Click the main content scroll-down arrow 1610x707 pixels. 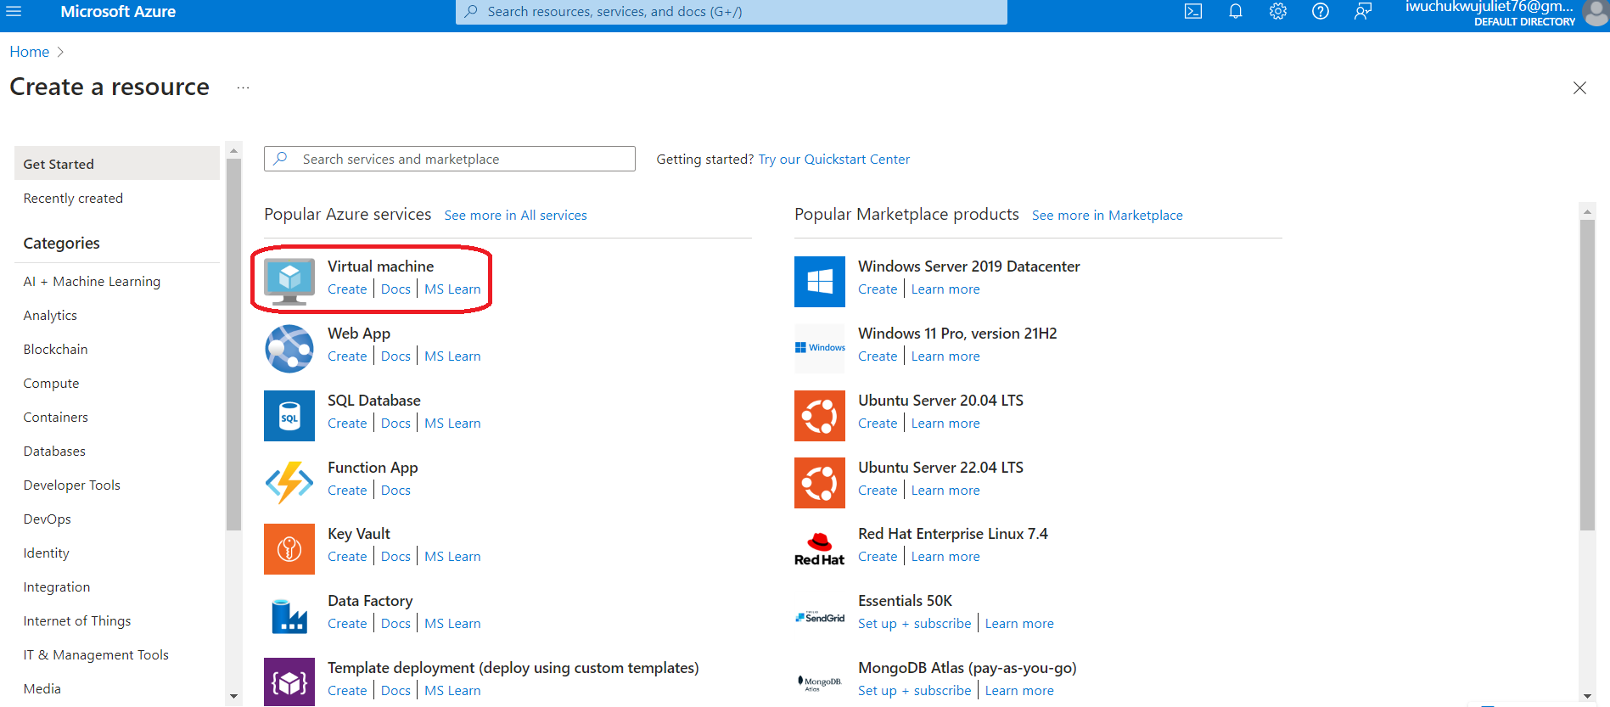[1587, 697]
